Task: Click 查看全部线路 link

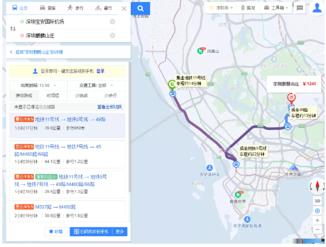Action: (x=109, y=107)
